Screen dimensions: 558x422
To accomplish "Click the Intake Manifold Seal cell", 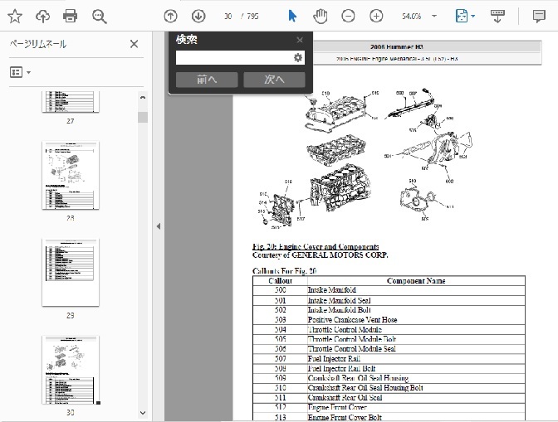I will pos(416,300).
